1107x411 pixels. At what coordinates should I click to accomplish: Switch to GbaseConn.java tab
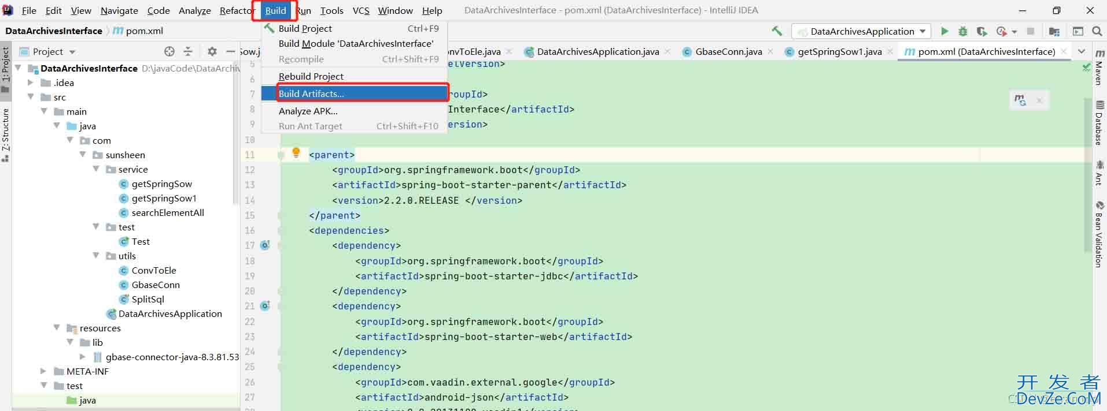click(x=728, y=51)
